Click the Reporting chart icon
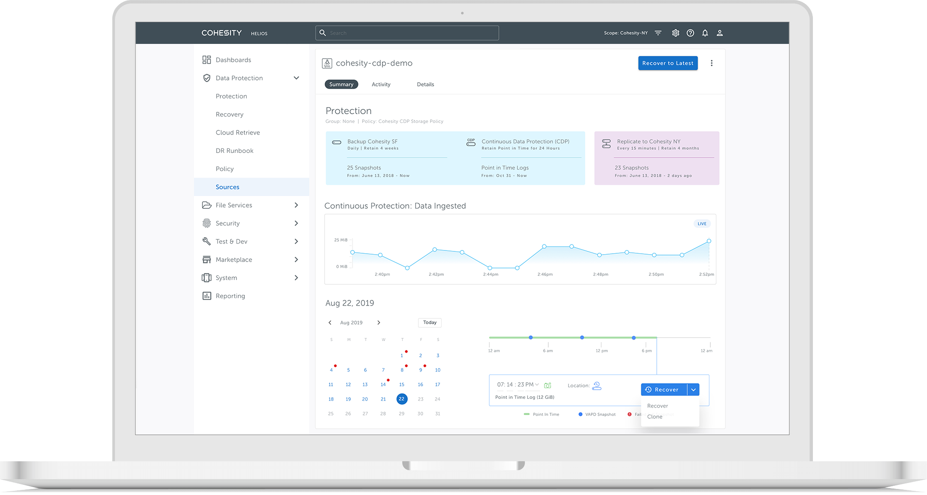Screen dimensions: 927x495 [x=206, y=296]
